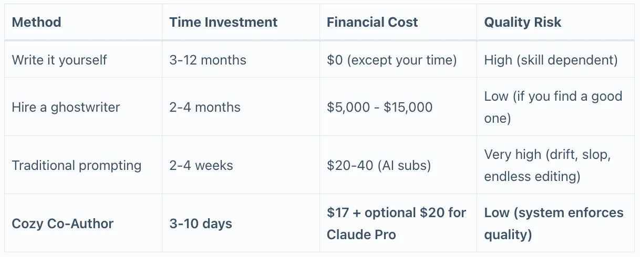
Task: Select 'Low (if you find a good one)' cell
Action: coord(556,107)
